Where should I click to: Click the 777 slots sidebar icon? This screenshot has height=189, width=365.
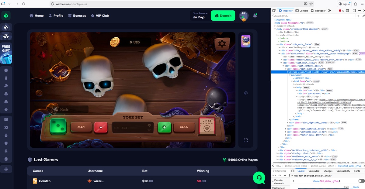tap(6, 36)
